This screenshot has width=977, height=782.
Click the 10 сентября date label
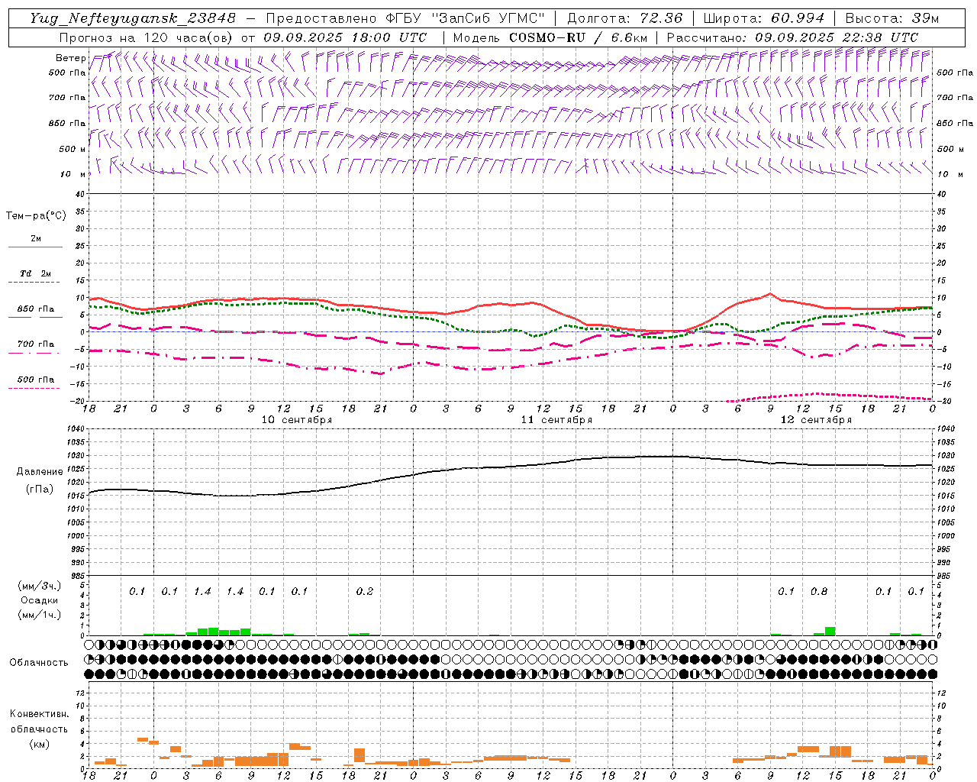pos(297,420)
